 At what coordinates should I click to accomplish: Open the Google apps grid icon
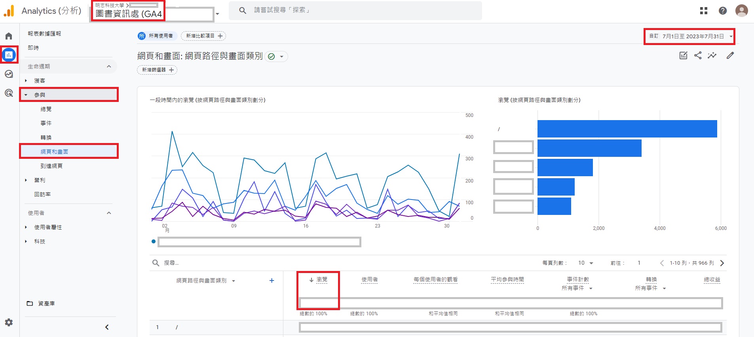click(x=704, y=11)
